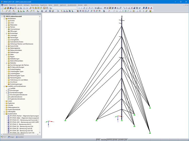Image resolution: width=189 pixels, height=141 pixels.
Task: Open the Zusatzmodule menu
Action: (x=72, y=5)
